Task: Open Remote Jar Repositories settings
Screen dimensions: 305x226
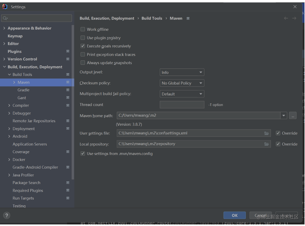Action: coord(34,121)
